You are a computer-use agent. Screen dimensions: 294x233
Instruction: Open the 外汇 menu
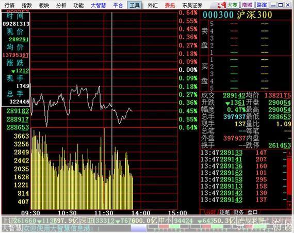tap(153, 5)
